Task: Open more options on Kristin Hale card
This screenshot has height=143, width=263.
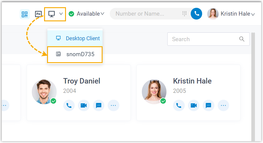Action: pos(223,105)
